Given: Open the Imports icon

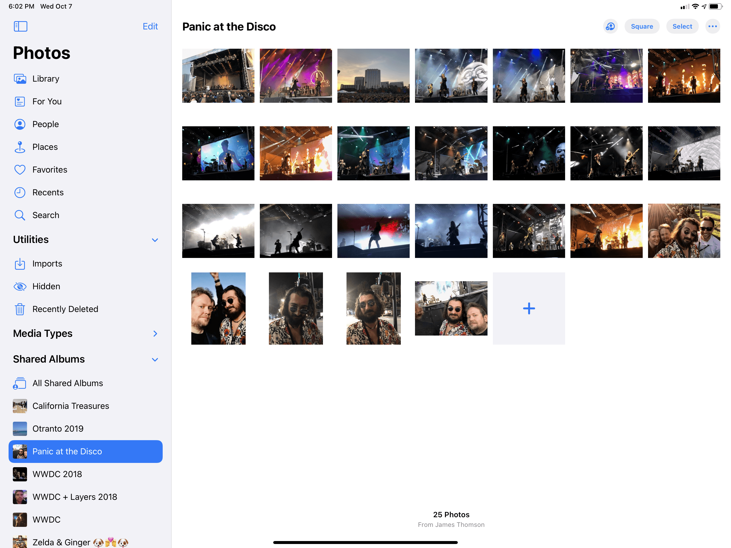Looking at the screenshot, I should pos(20,264).
